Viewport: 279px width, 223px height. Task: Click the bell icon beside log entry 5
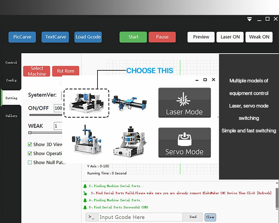pos(85,207)
